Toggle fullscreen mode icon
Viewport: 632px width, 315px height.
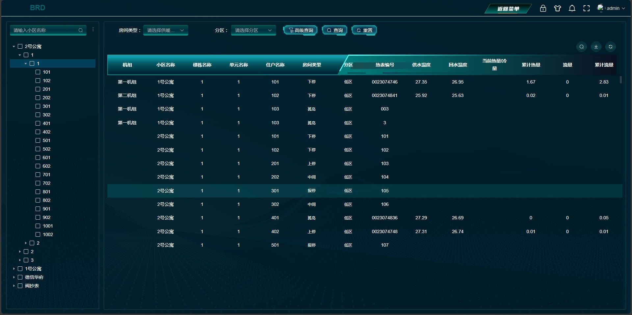(x=587, y=8)
